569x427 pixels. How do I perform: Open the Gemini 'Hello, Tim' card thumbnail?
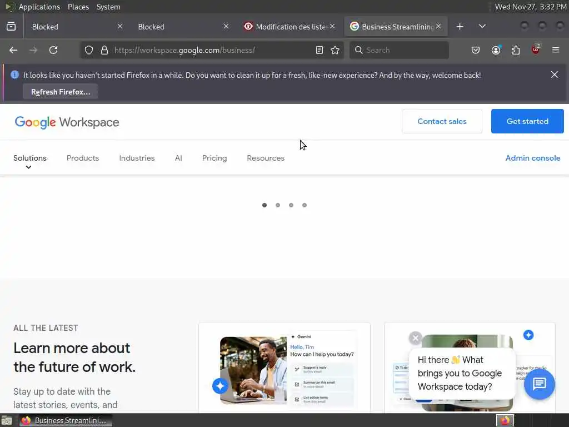click(284, 368)
